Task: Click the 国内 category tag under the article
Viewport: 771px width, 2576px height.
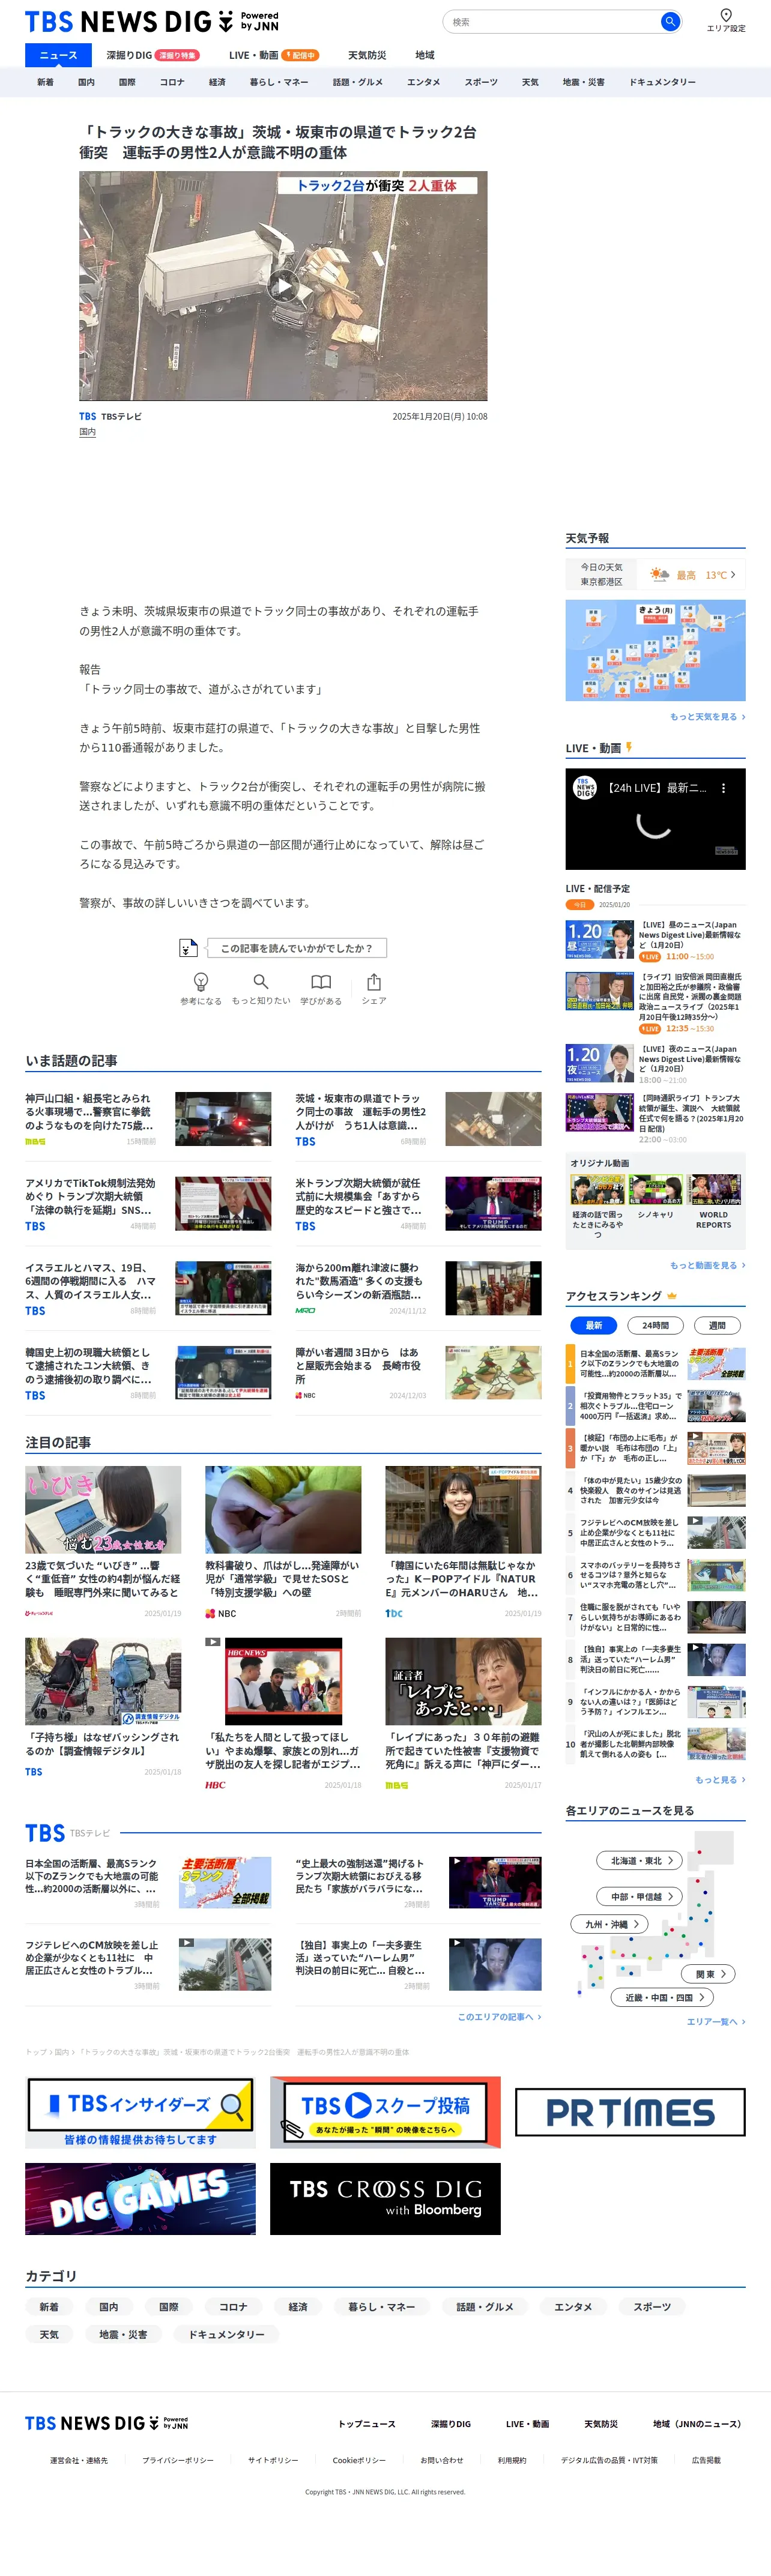Action: [x=88, y=432]
